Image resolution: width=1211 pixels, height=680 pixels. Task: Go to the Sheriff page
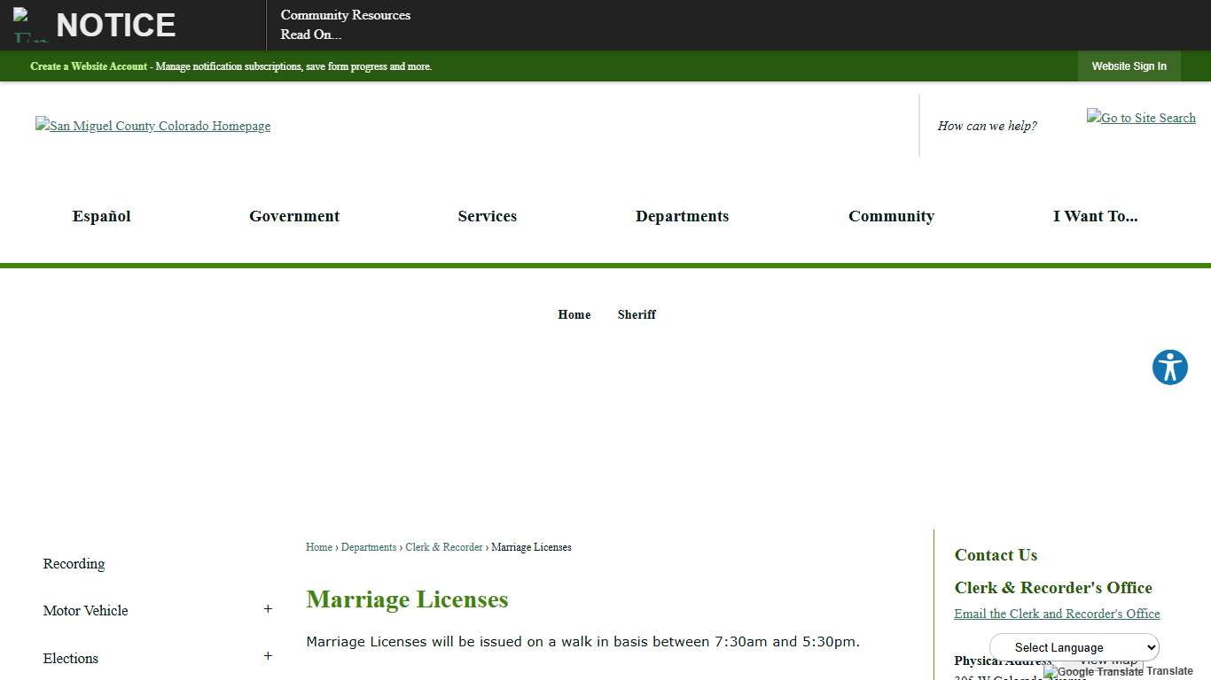point(637,314)
